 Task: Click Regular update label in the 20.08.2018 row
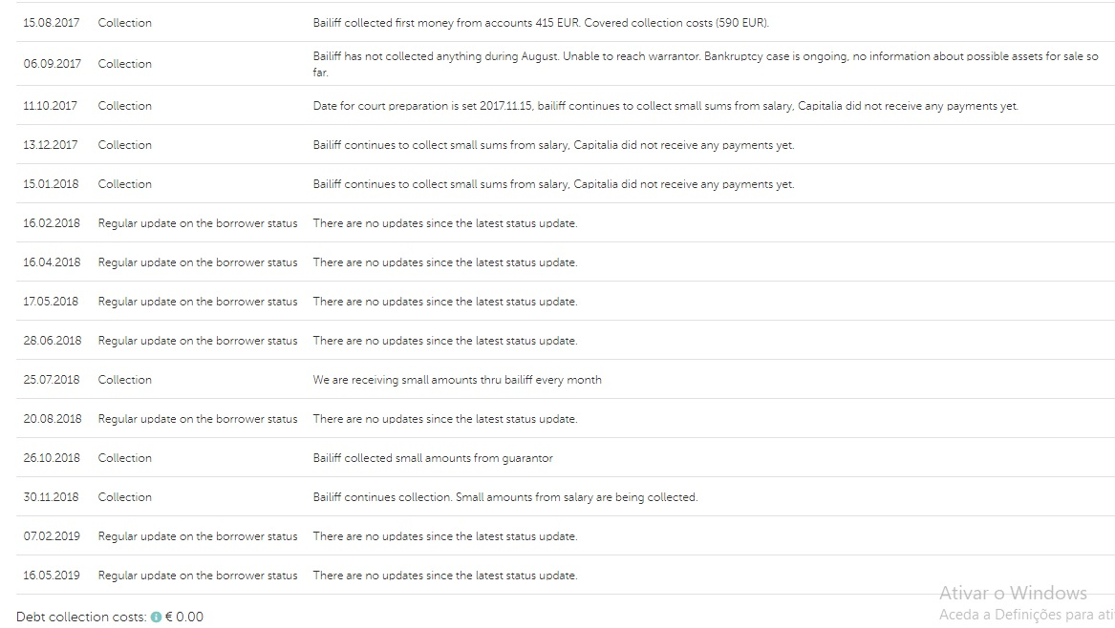pos(198,419)
